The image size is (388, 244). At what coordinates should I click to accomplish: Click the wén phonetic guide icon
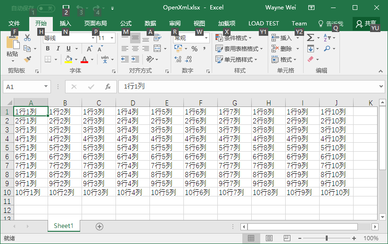point(105,59)
